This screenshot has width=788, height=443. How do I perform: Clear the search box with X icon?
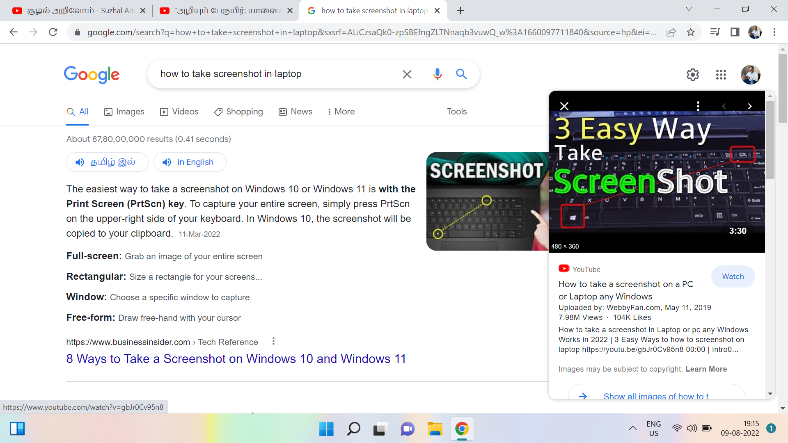(407, 74)
